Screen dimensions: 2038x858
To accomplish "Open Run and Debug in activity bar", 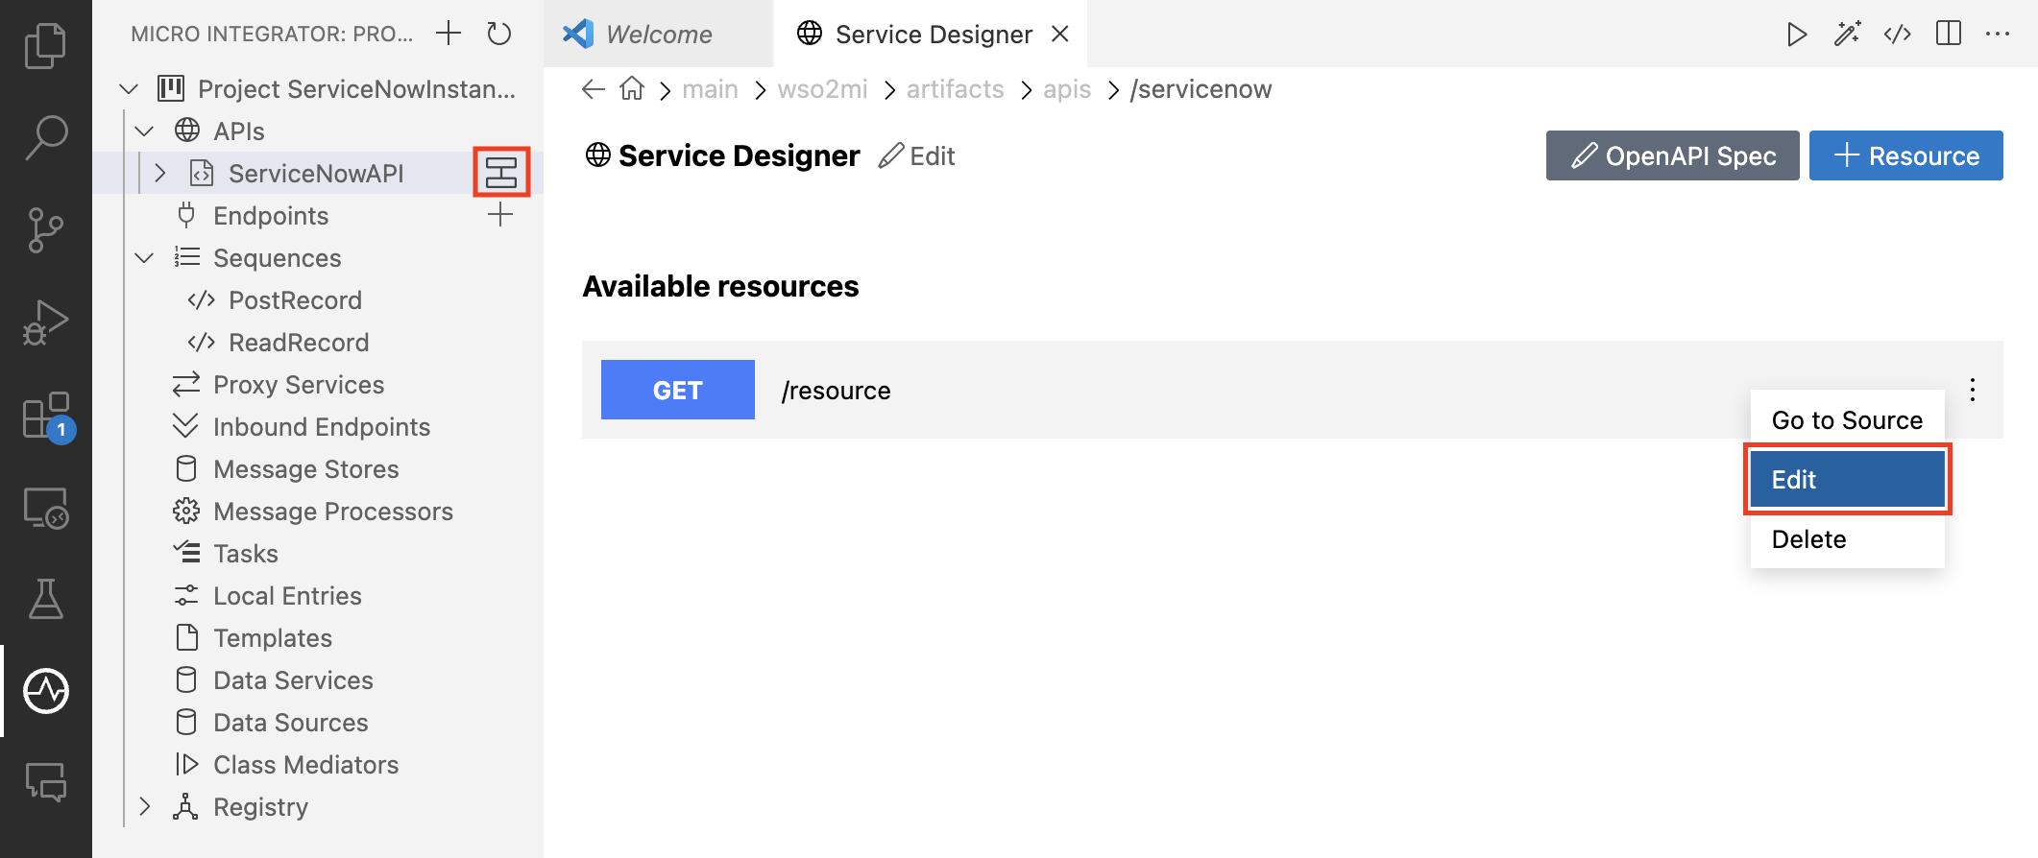I will tap(45, 322).
